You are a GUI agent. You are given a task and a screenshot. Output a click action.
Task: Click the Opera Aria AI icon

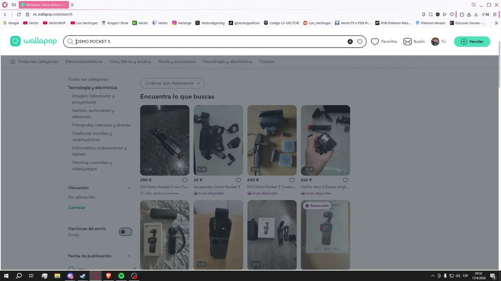click(x=486, y=14)
